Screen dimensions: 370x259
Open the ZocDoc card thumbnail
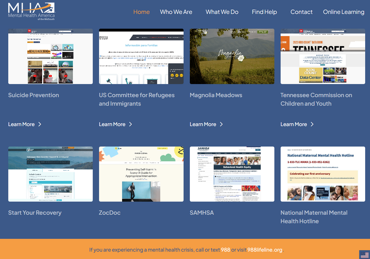tap(141, 174)
